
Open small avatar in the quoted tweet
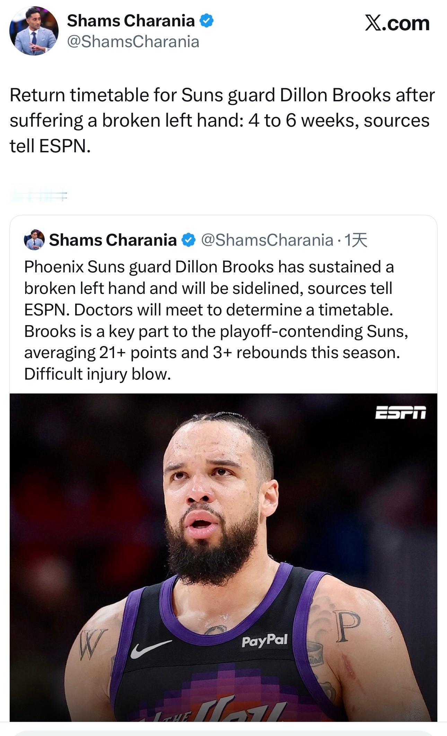click(34, 240)
